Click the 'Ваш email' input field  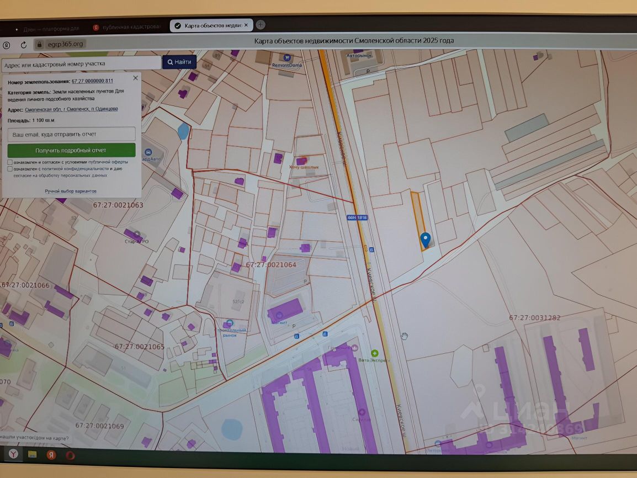coord(72,135)
